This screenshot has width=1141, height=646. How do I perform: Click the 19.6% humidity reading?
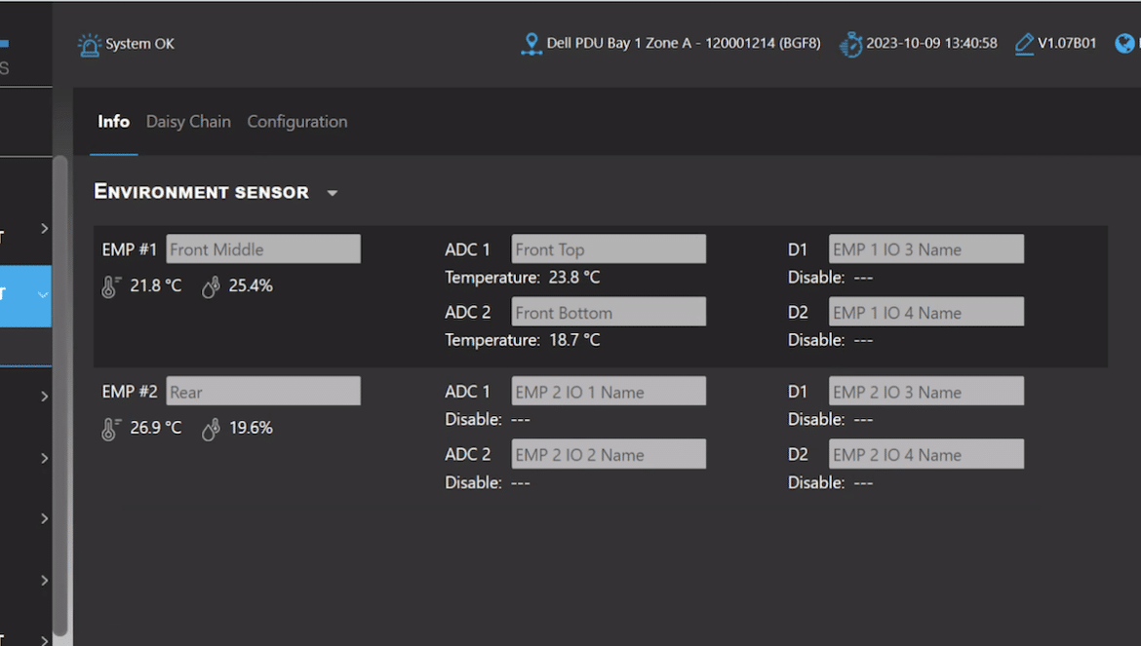[251, 428]
